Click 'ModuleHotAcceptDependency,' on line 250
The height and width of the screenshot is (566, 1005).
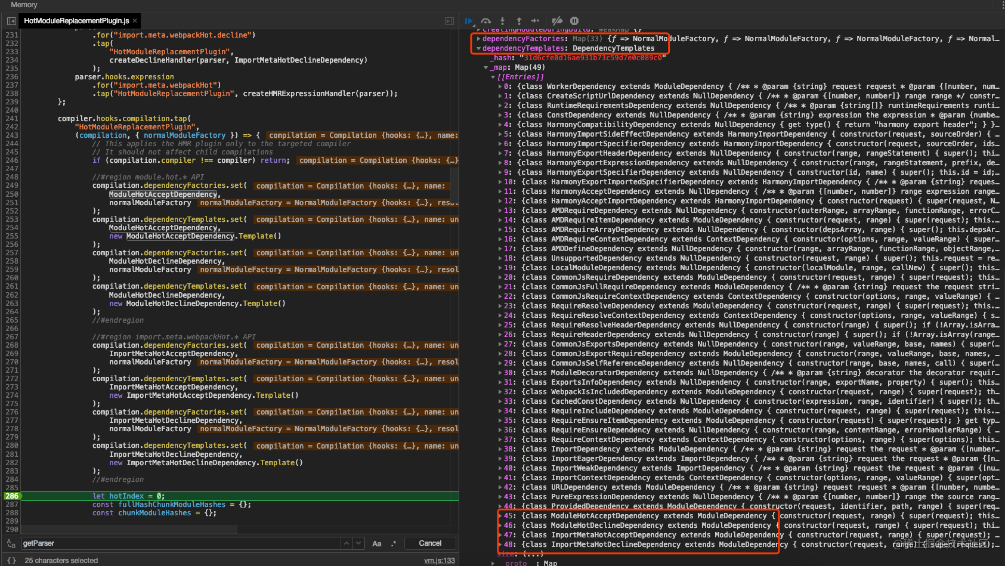point(165,194)
